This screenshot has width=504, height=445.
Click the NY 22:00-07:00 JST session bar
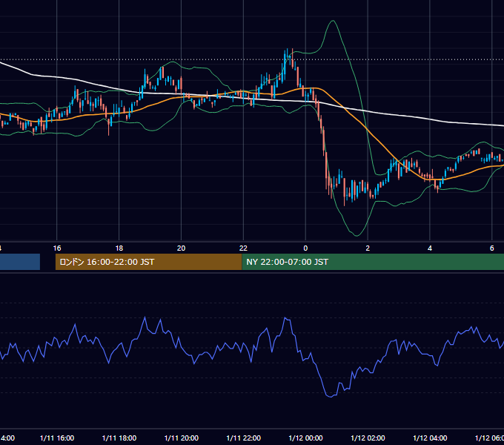click(373, 262)
